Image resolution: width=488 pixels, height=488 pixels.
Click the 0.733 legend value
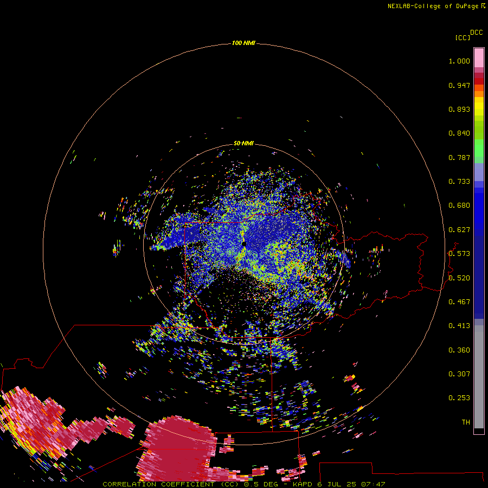459,182
